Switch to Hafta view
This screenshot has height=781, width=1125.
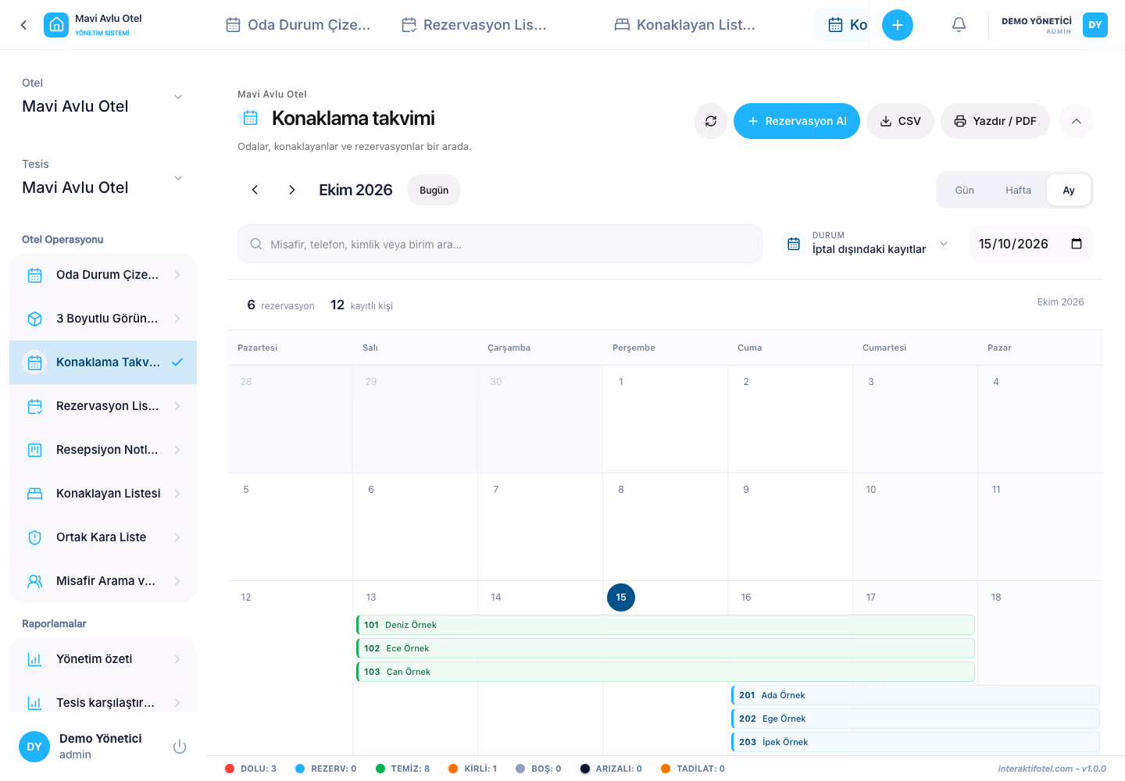[1018, 190]
